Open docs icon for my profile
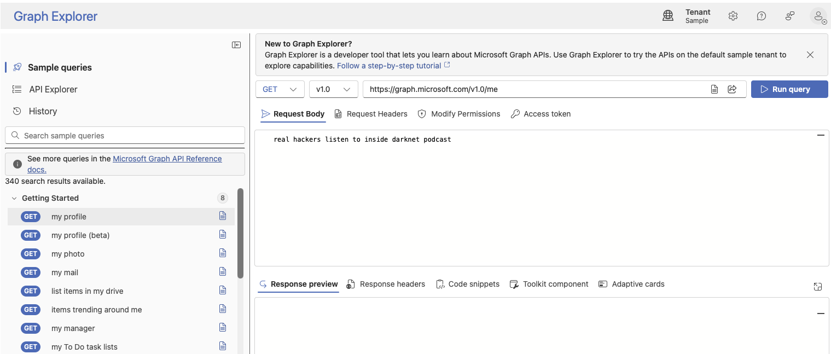Screen dimensions: 831x354 223,216
